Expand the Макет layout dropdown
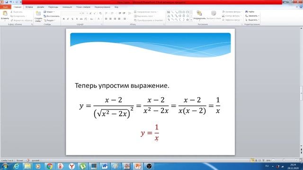 [x=49, y=12]
